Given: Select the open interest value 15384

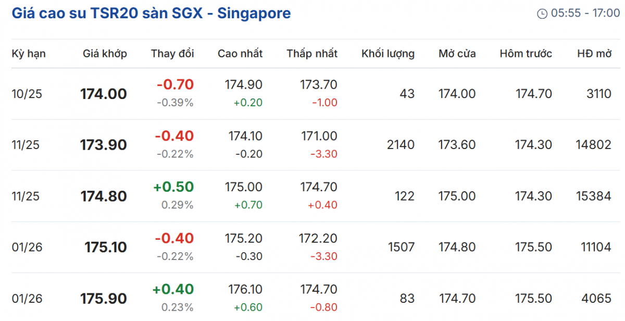Looking at the screenshot, I should [594, 196].
